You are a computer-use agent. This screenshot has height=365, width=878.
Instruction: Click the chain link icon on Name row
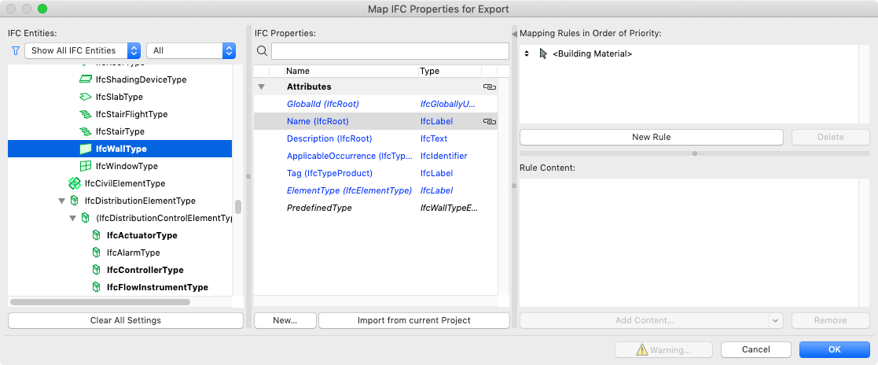490,122
